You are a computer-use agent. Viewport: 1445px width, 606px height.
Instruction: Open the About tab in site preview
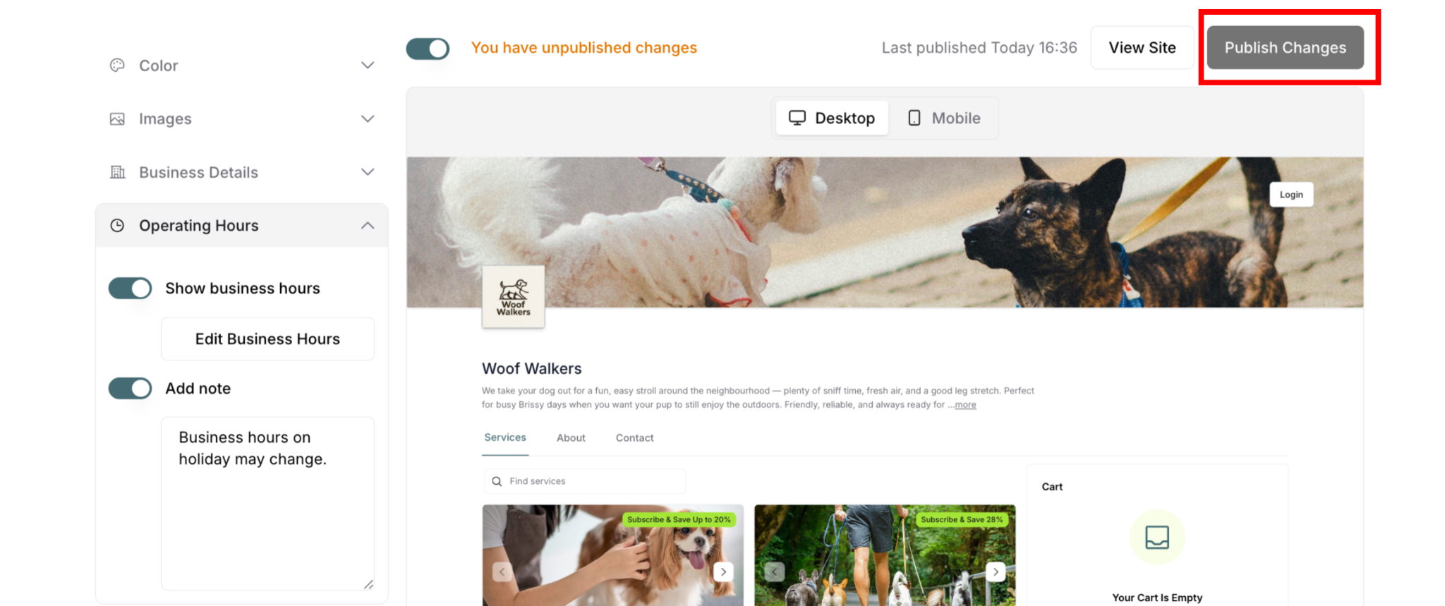[571, 438]
